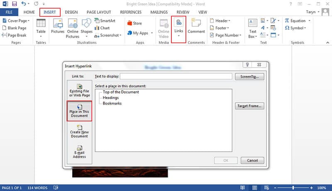Switch to the PAGE LAYOUT tab
332x191 pixels.
point(99,12)
